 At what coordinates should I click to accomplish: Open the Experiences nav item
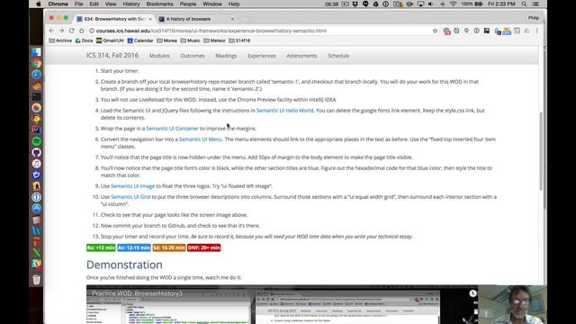pos(262,56)
